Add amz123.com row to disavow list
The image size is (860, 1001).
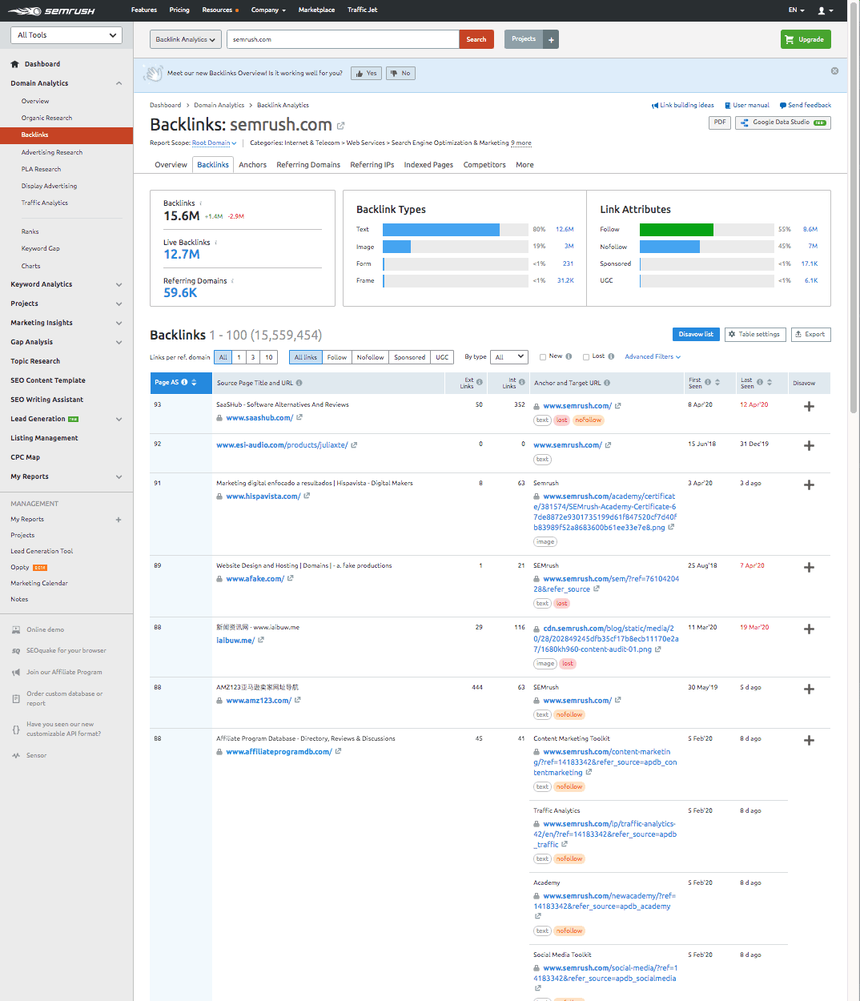point(809,689)
